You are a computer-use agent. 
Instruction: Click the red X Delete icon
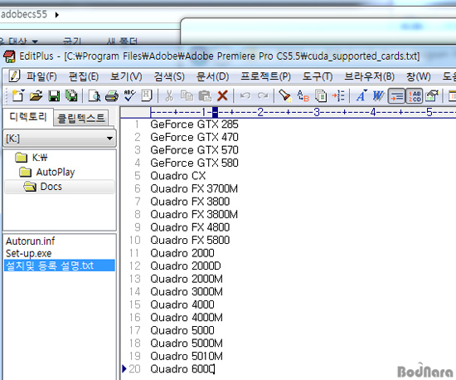tap(222, 95)
